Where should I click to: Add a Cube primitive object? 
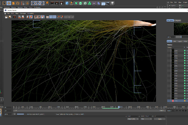pyautogui.click(x=67, y=3)
